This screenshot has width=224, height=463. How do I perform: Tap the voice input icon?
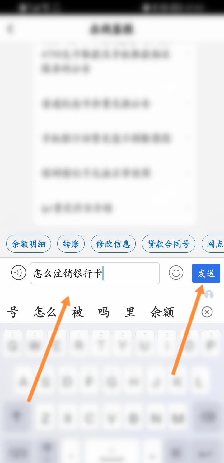18,273
